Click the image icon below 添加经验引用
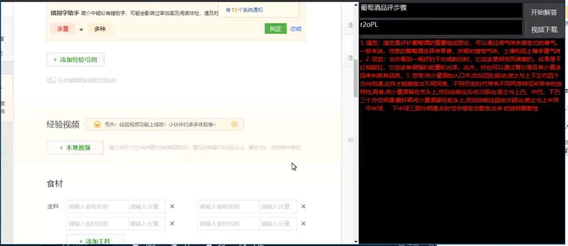 [x=51, y=80]
